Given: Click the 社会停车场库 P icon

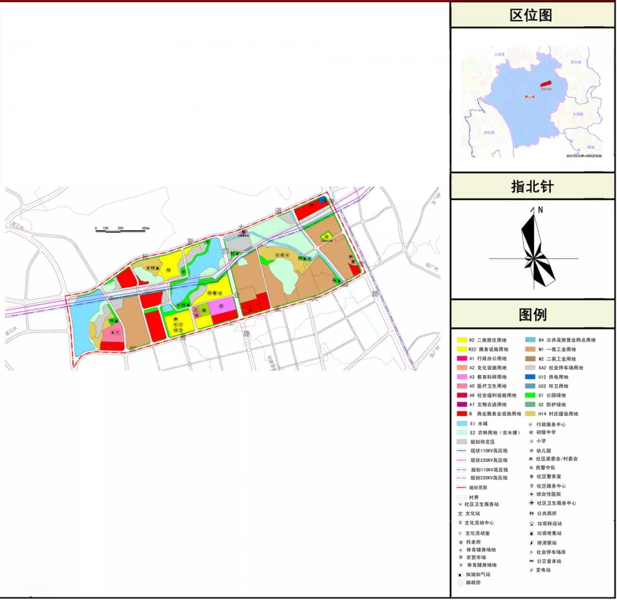Looking at the screenshot, I should pyautogui.click(x=531, y=553).
